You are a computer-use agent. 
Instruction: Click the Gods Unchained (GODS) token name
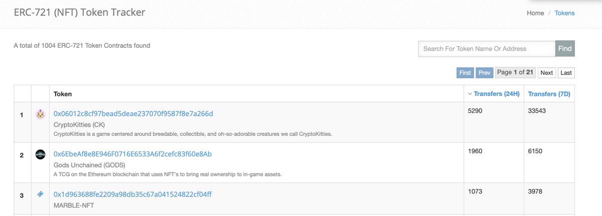coord(89,164)
